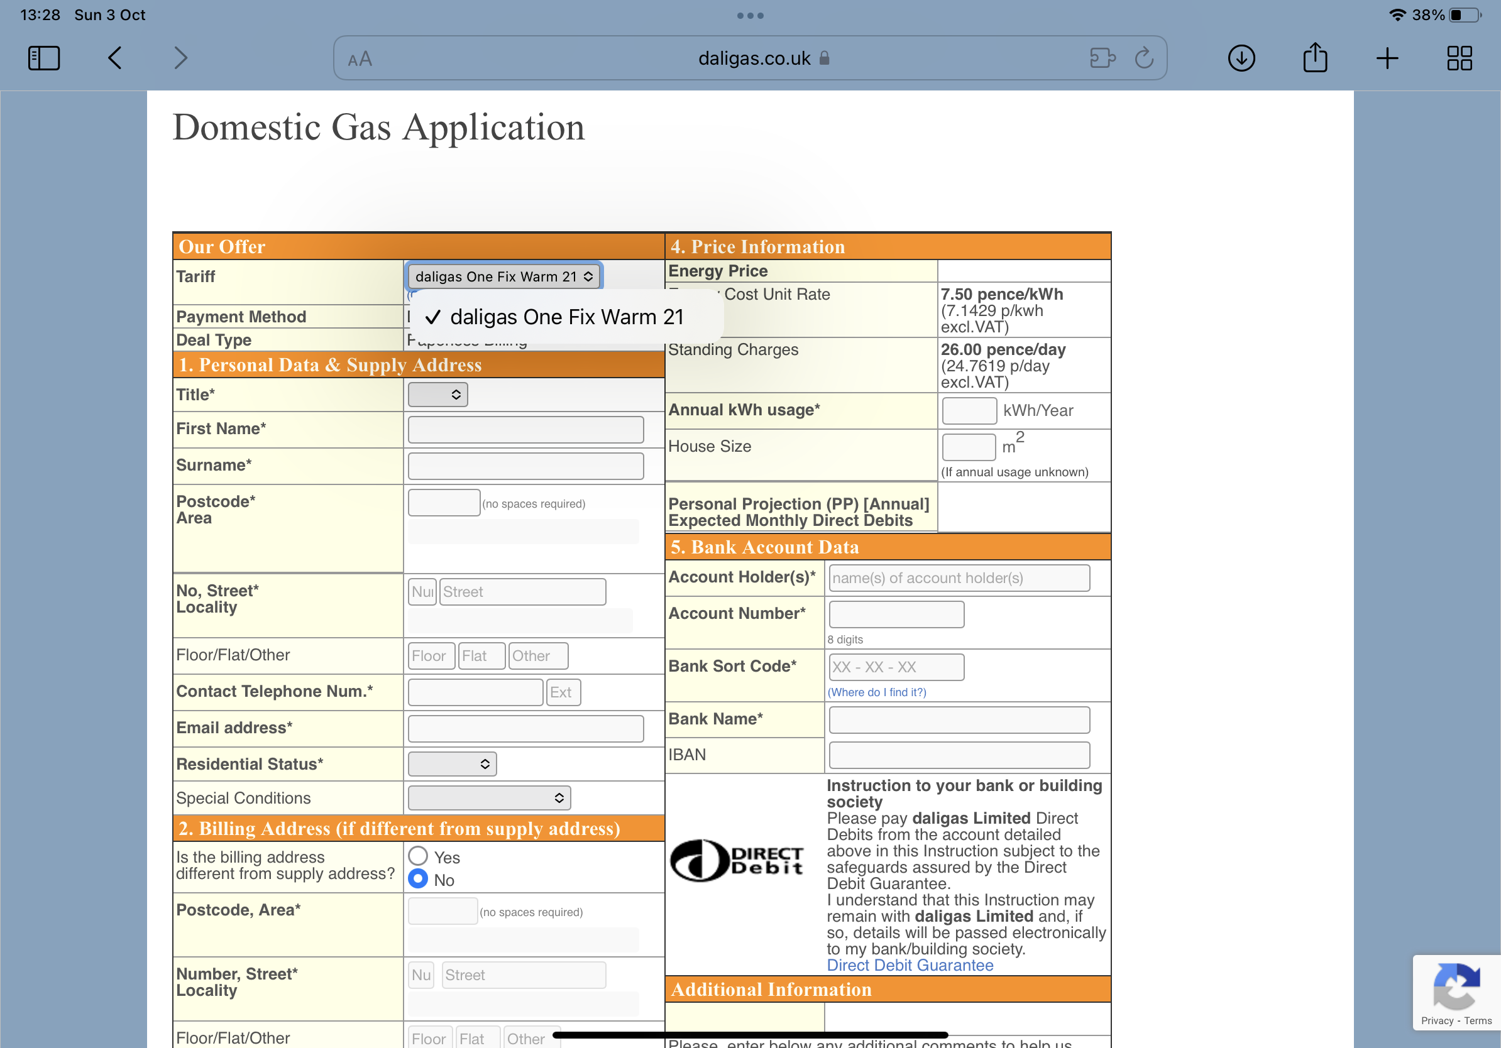
Task: Click the Contact Telephone Num. field
Action: point(475,692)
